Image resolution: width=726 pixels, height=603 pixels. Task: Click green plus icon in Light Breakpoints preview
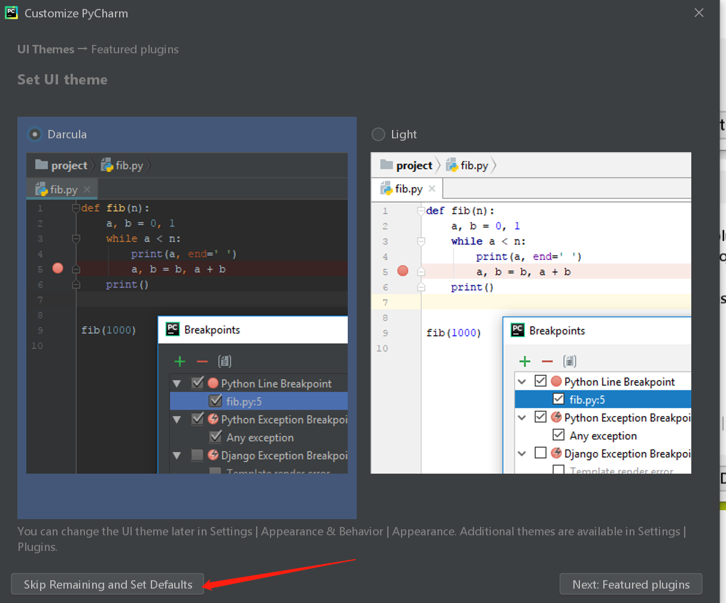click(525, 361)
